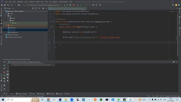The image size is (181, 102).
Task: Click main git branch in status bar
Action: 174,96
